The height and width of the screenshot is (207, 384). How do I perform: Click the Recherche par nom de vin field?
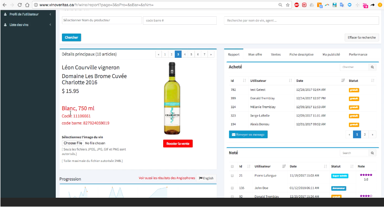click(x=301, y=21)
